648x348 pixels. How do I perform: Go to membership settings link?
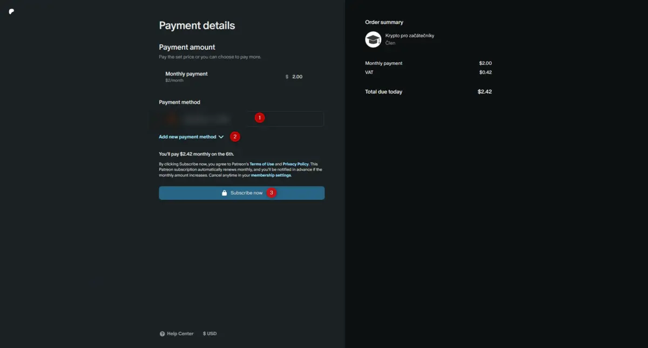271,176
